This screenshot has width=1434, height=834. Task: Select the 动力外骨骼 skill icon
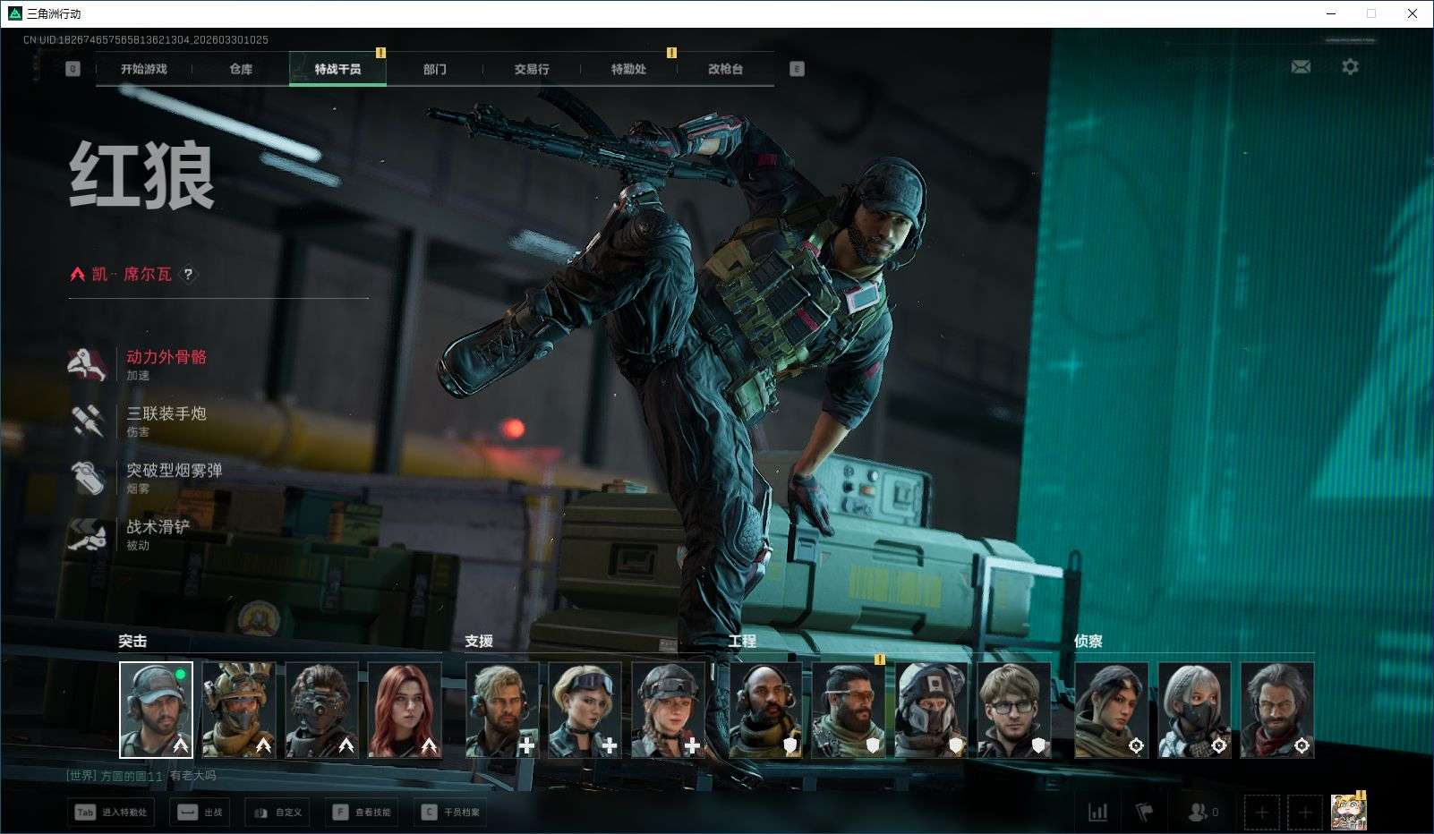pos(88,364)
